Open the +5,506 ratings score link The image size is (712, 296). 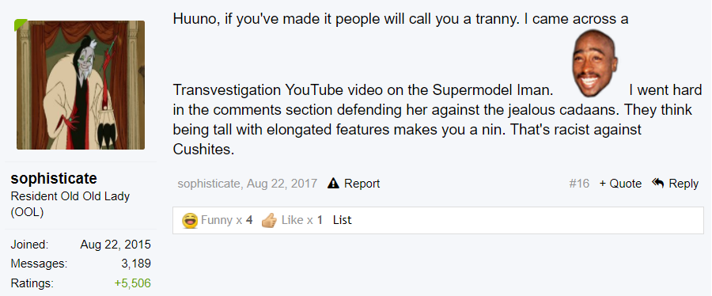[133, 283]
